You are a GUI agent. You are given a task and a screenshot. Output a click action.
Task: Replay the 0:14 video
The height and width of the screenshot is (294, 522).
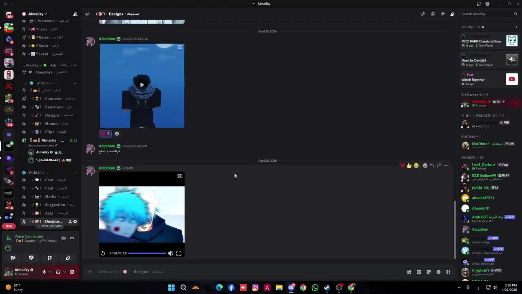pyautogui.click(x=103, y=253)
